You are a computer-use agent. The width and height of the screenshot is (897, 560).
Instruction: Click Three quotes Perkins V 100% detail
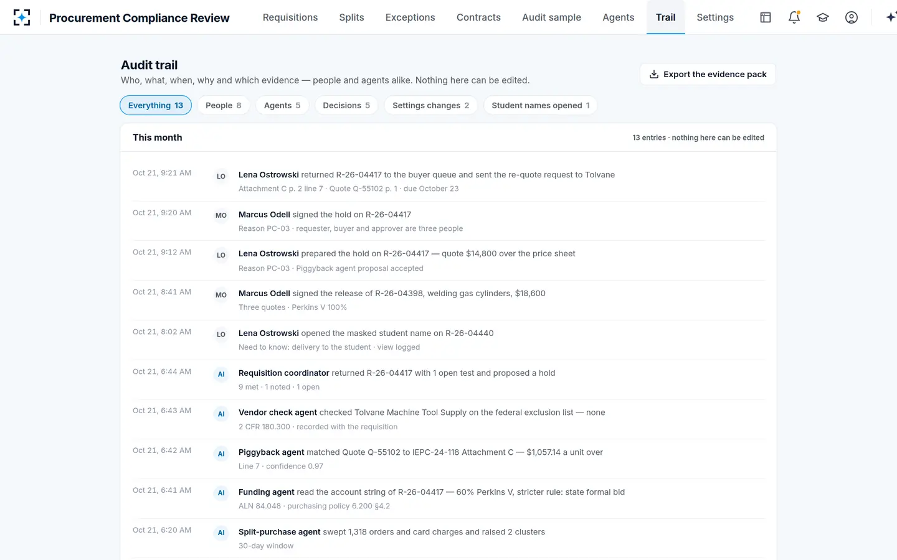[x=293, y=307]
